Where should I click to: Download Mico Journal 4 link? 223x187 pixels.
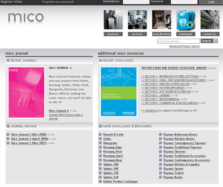pyautogui.click(x=59, y=110)
